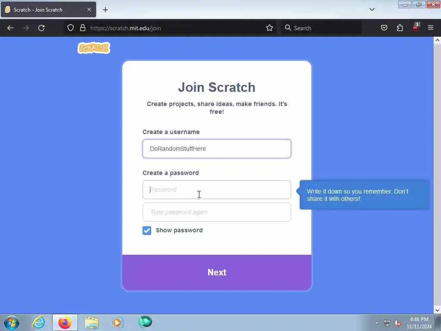
Task: Click the username field containing DoRandomStuffHere
Action: tap(217, 149)
